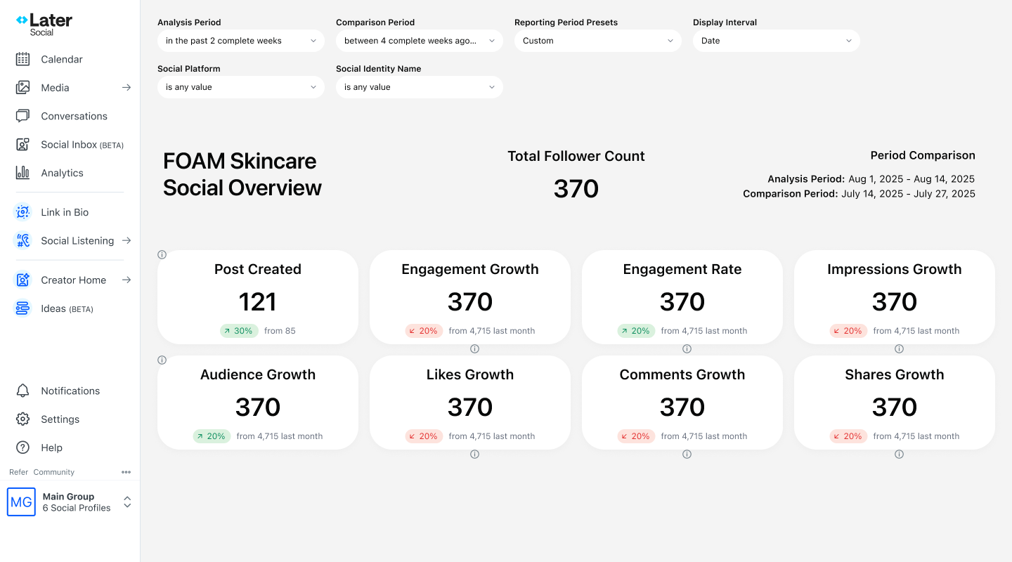This screenshot has width=1012, height=562.
Task: Open the Reporting Period Presets dropdown
Action: pos(598,41)
